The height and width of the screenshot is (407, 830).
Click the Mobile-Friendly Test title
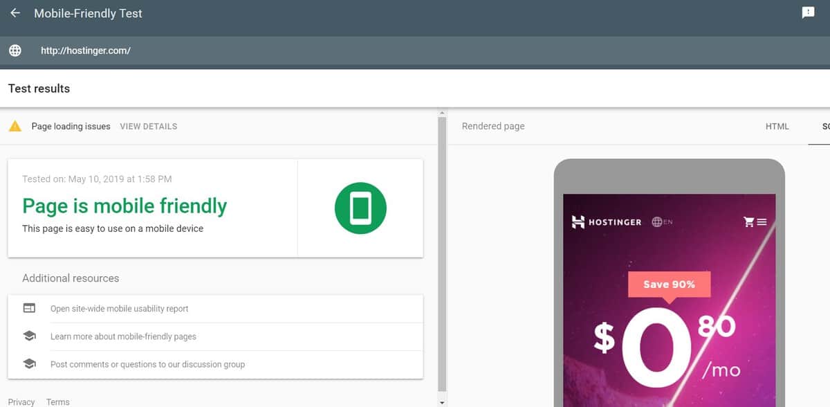tap(88, 13)
